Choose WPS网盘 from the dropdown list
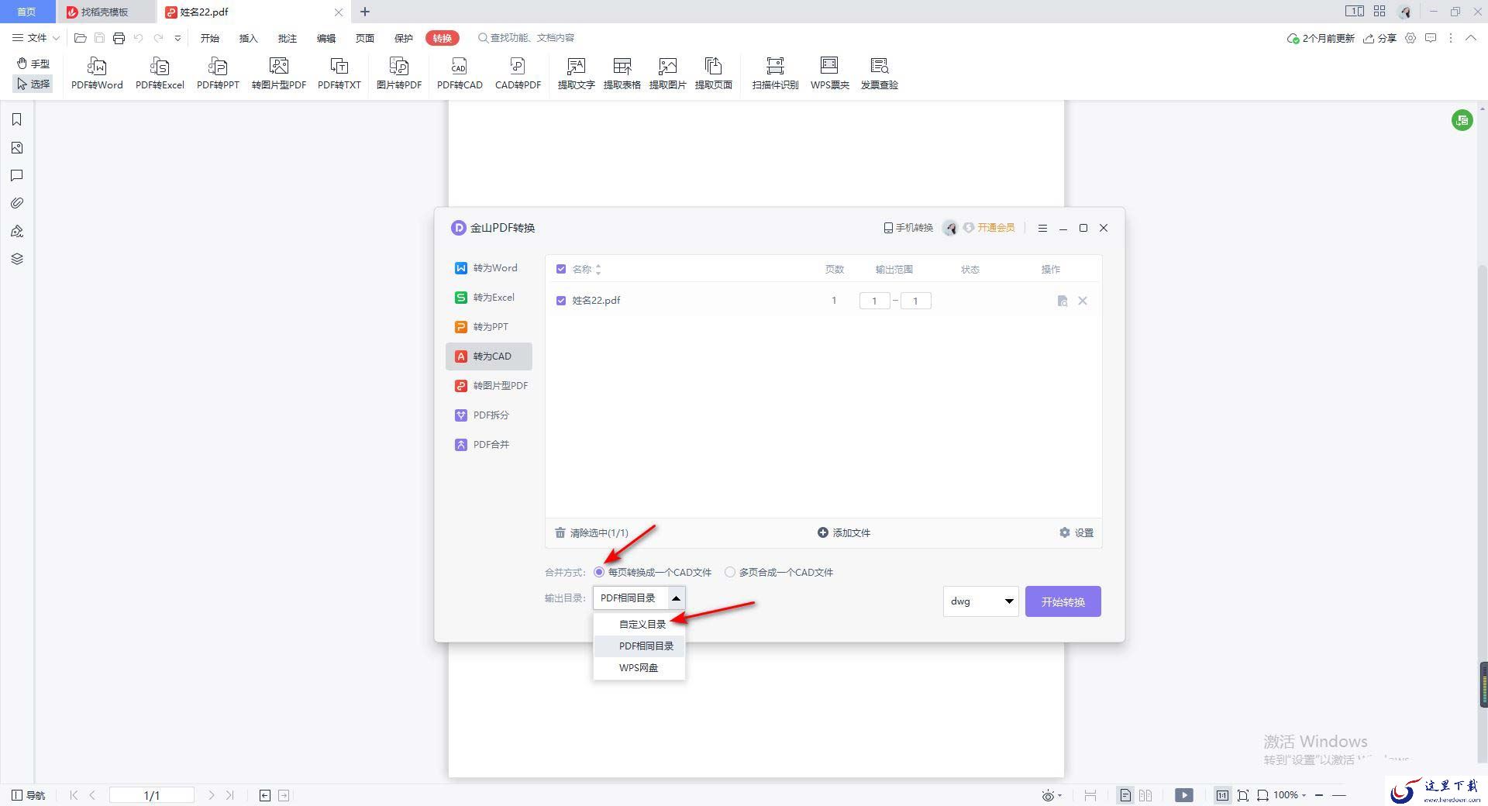This screenshot has width=1488, height=806. click(x=639, y=667)
